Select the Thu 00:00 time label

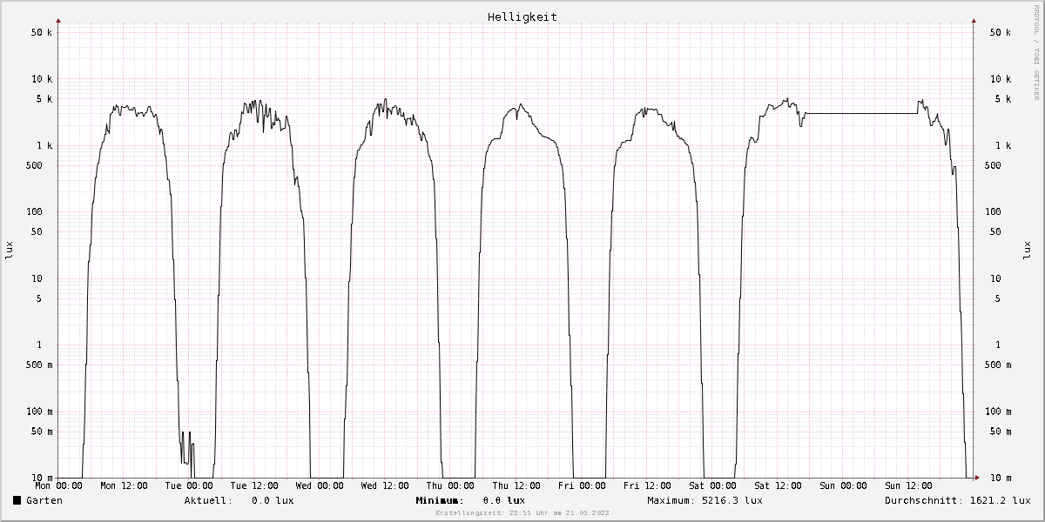(x=451, y=486)
